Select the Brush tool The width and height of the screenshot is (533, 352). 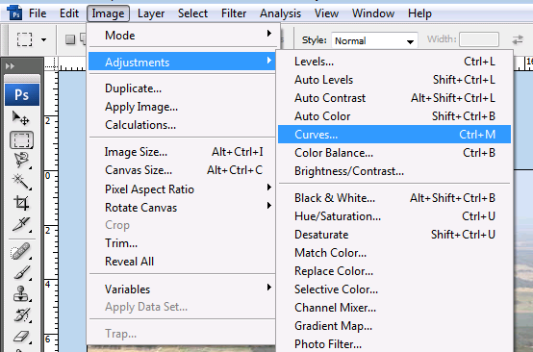[21, 273]
